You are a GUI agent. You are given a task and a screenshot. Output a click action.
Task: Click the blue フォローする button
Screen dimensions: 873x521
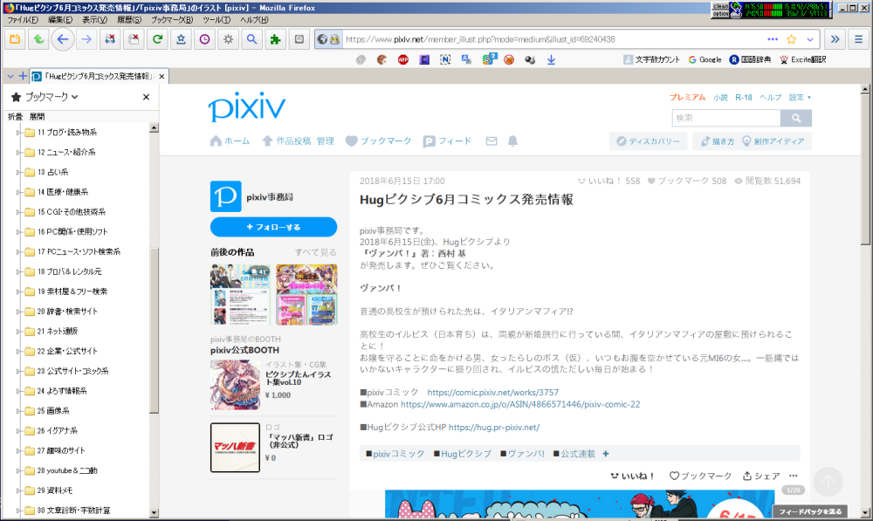(x=273, y=227)
